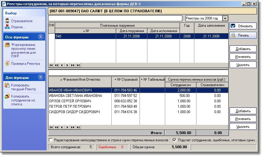This screenshot has height=156, width=262.
Task: Toggle Подсчет сотрудников, ошибочных checkbox
Action: point(174,140)
